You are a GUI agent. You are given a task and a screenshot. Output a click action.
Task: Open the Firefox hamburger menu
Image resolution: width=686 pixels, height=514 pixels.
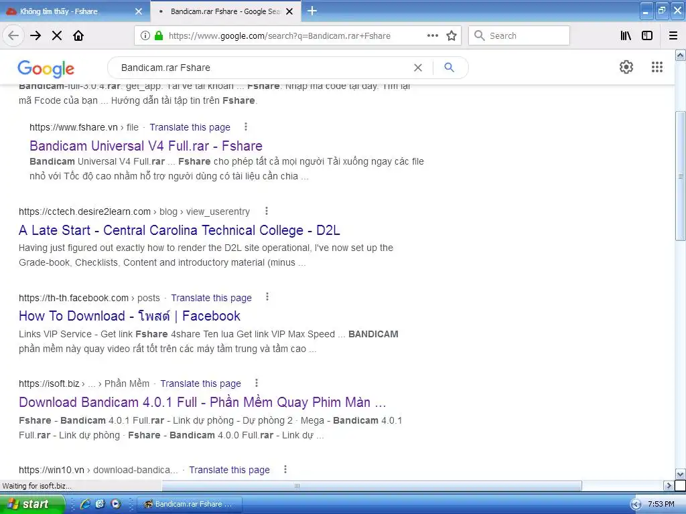pos(673,36)
